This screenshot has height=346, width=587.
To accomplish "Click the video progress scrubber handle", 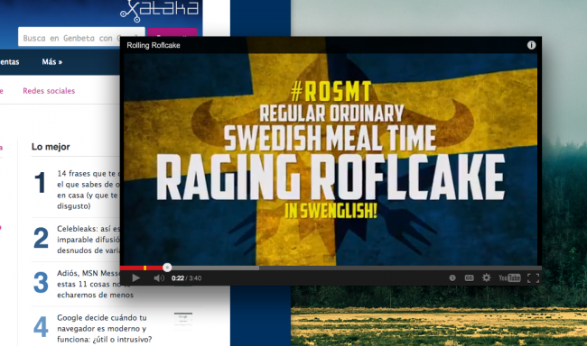I will (x=167, y=268).
